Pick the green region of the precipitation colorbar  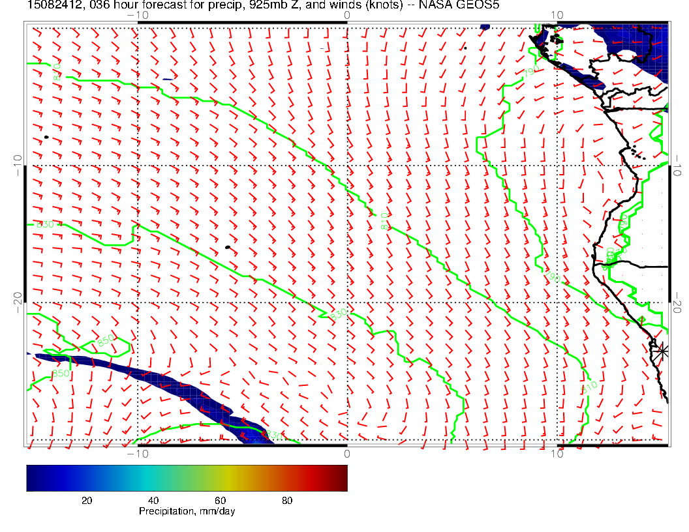[189, 477]
